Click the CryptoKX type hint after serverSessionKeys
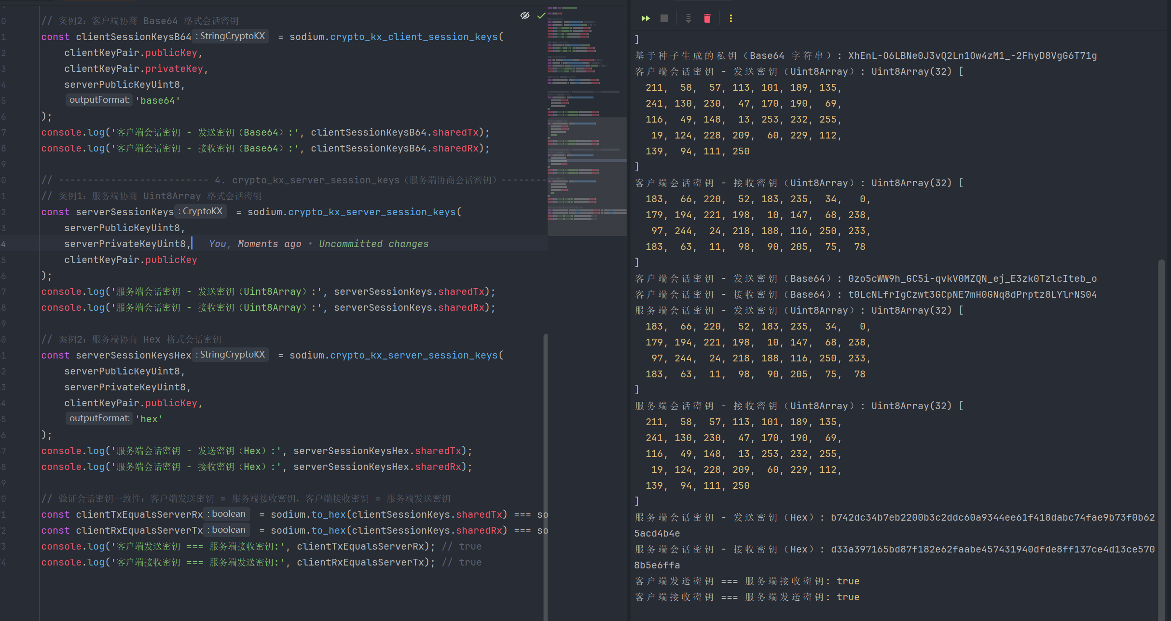1171x621 pixels. (x=202, y=211)
